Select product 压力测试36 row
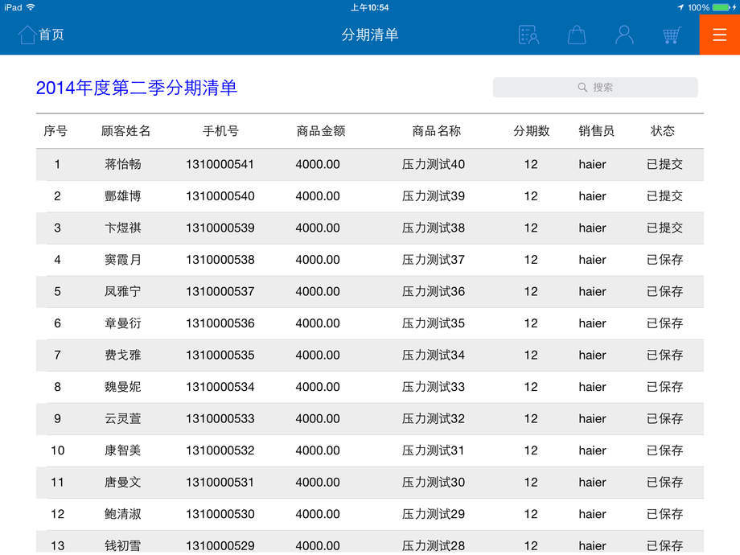Image resolution: width=740 pixels, height=555 pixels. pos(434,291)
